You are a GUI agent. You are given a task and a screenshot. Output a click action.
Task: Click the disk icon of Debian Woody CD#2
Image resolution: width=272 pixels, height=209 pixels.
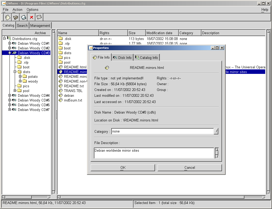[x=14, y=48]
